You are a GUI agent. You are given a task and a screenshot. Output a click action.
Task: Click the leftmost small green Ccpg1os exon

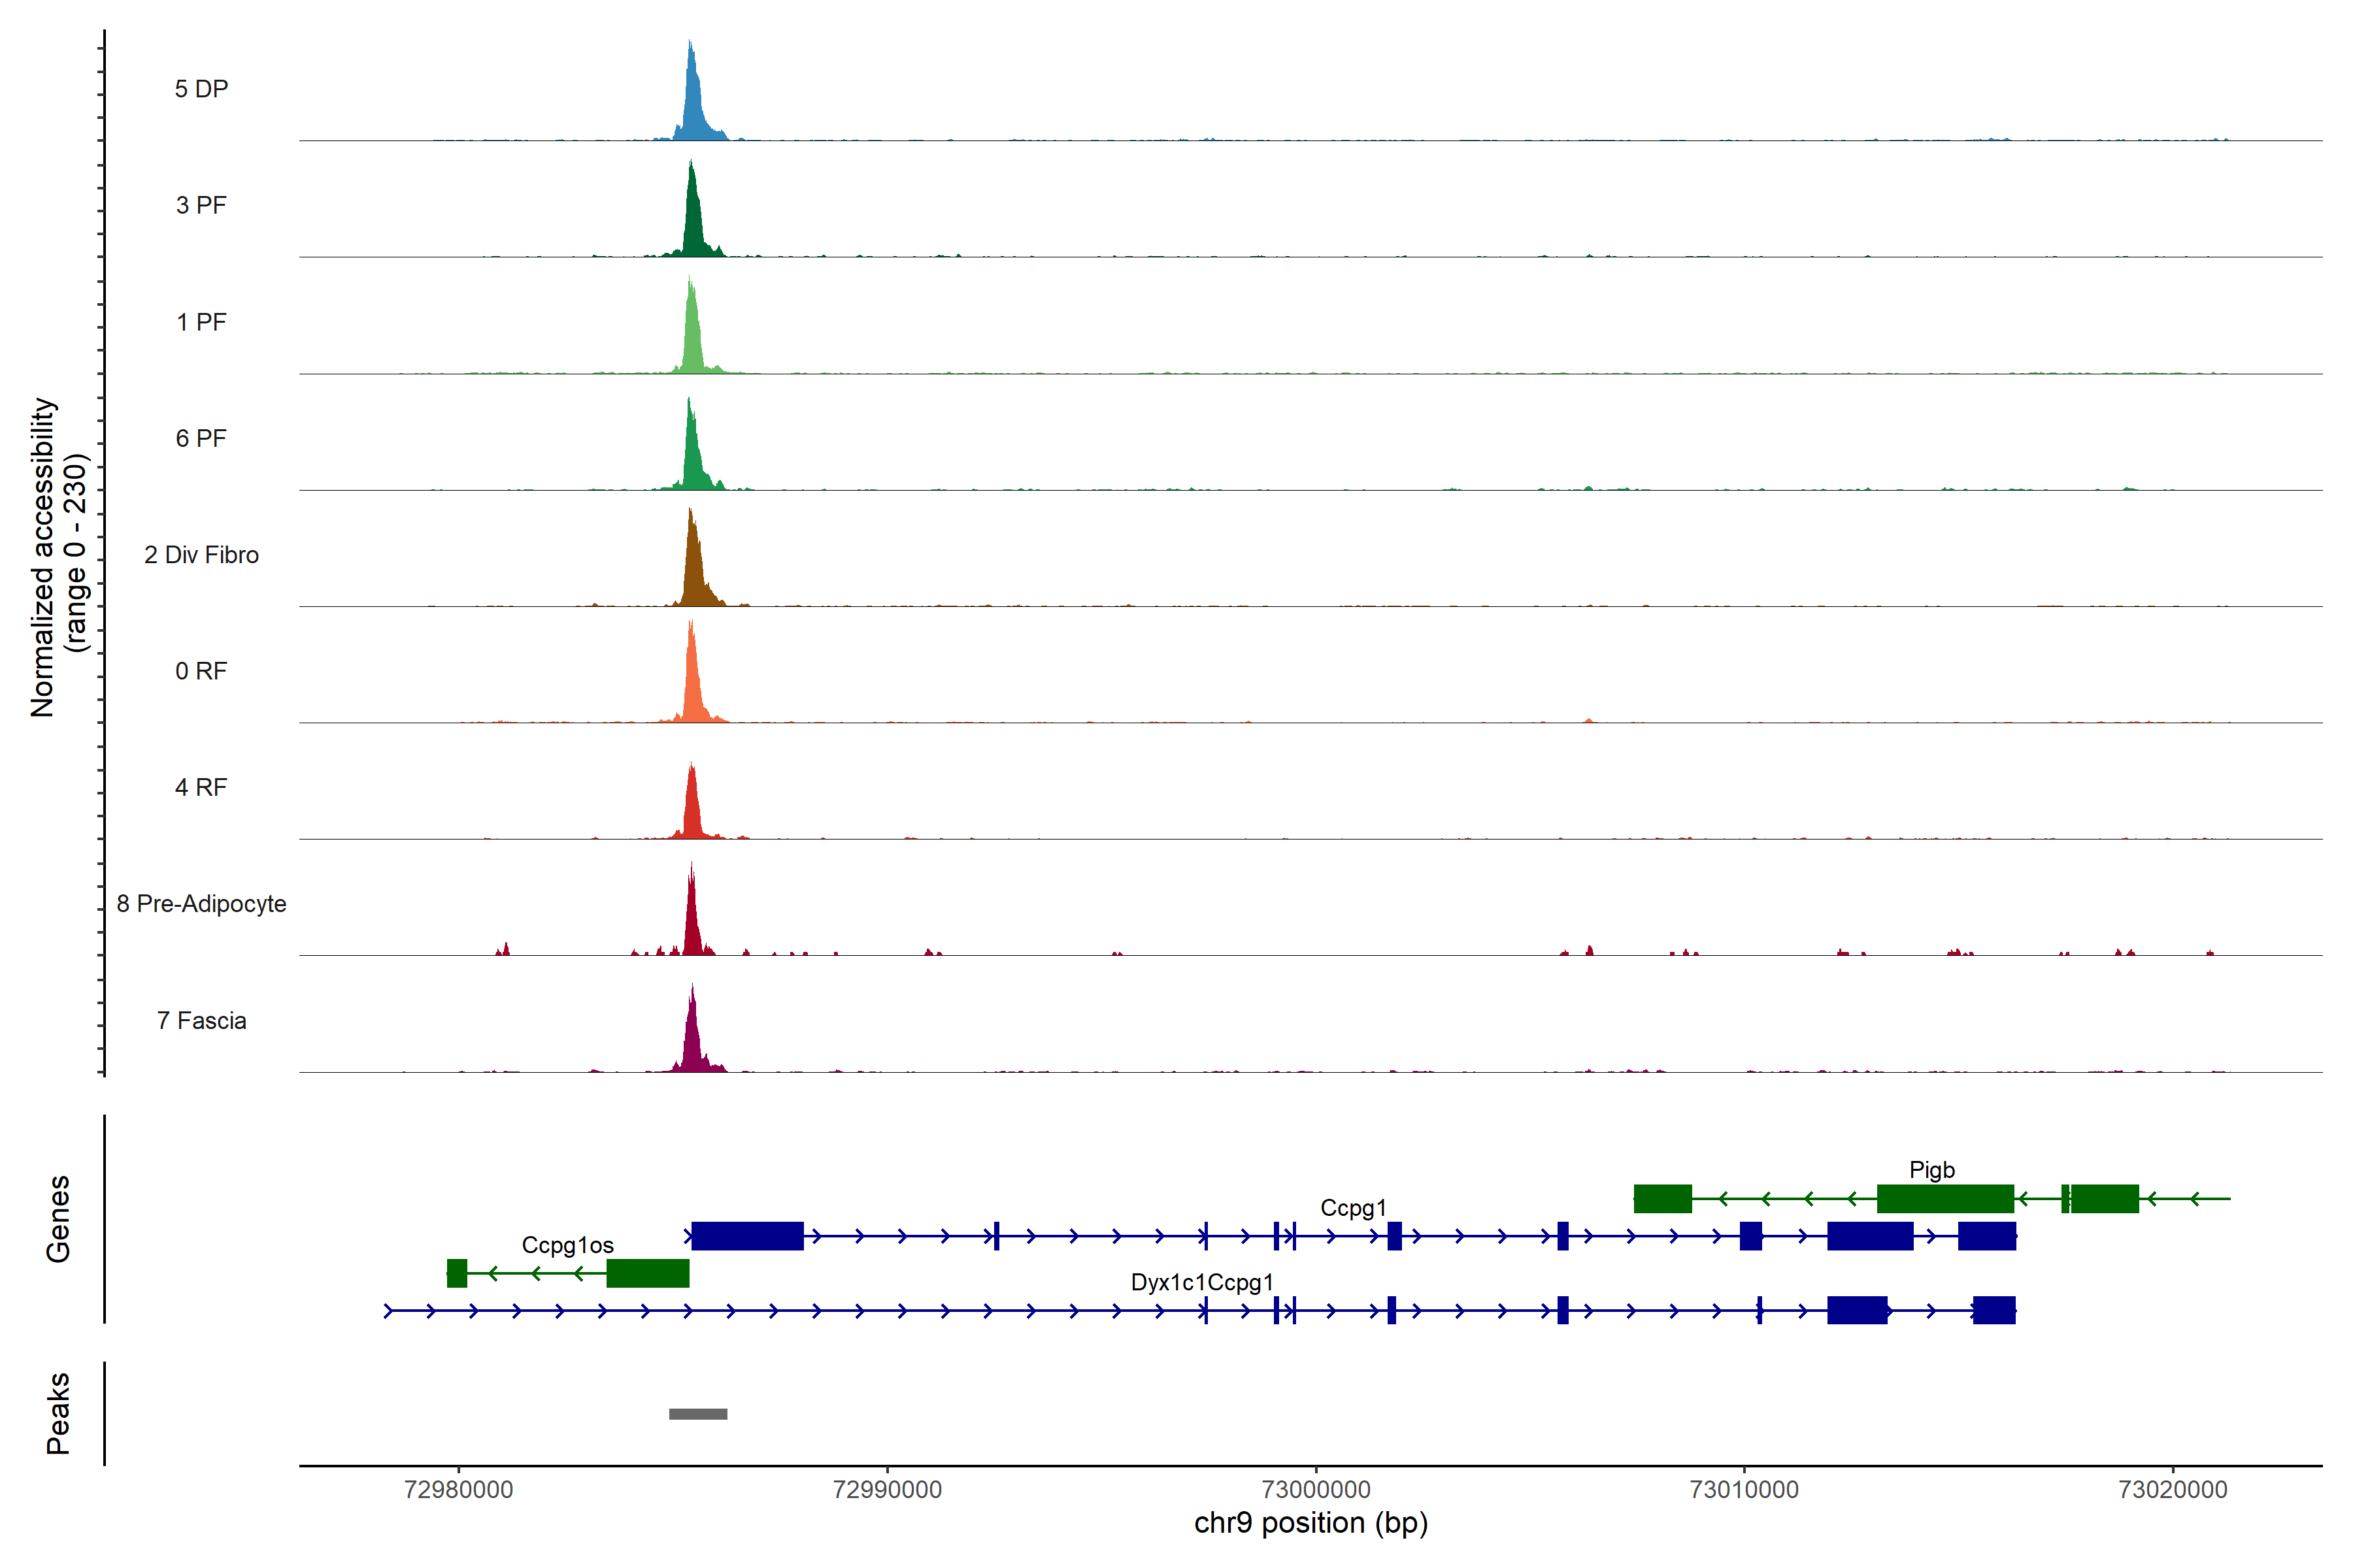(x=457, y=1273)
